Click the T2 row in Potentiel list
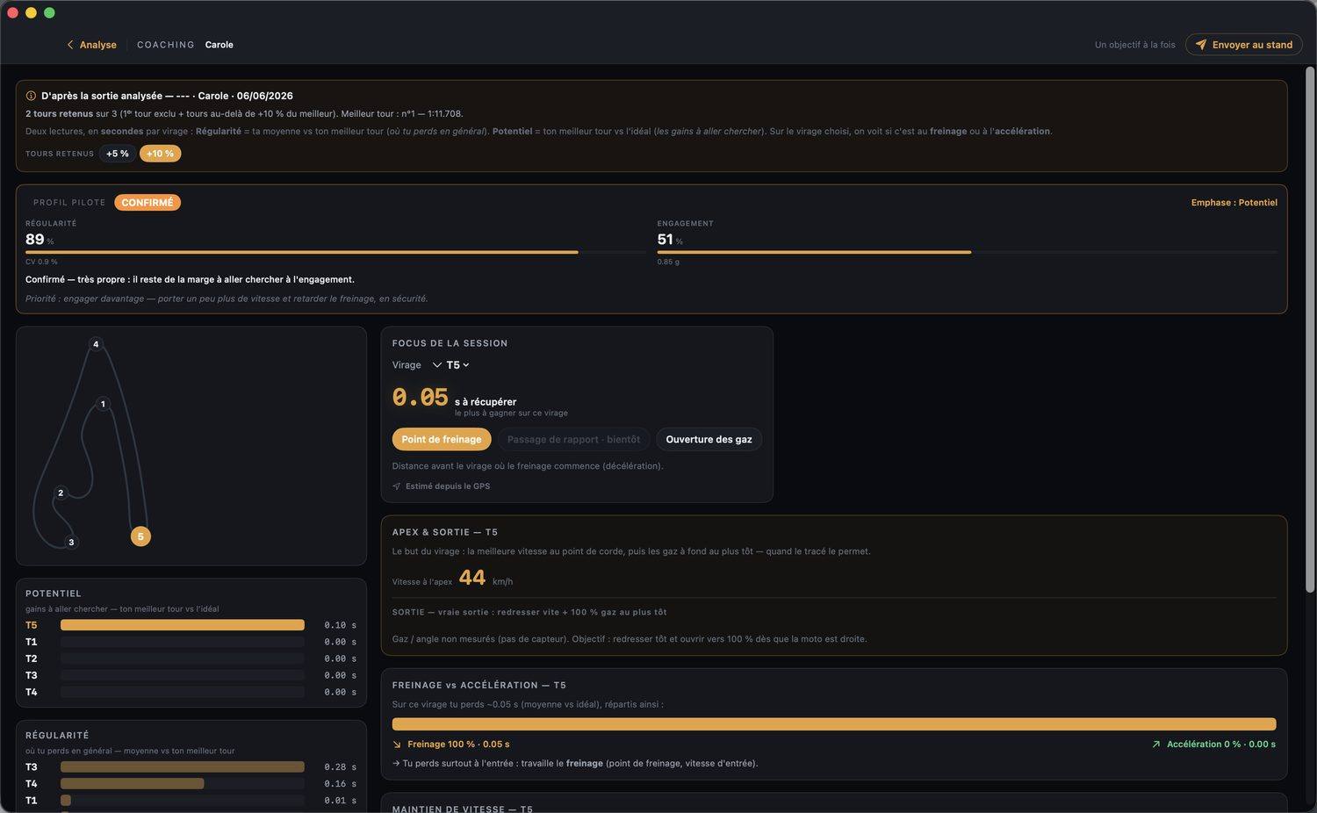This screenshot has width=1317, height=813. [191, 658]
